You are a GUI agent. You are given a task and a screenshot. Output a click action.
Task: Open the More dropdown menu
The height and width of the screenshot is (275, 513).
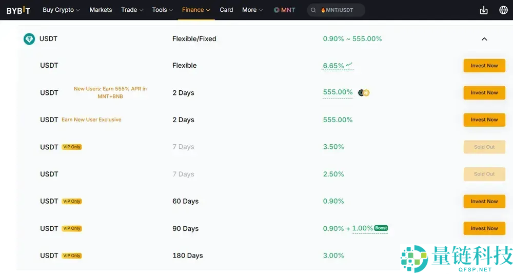[252, 10]
